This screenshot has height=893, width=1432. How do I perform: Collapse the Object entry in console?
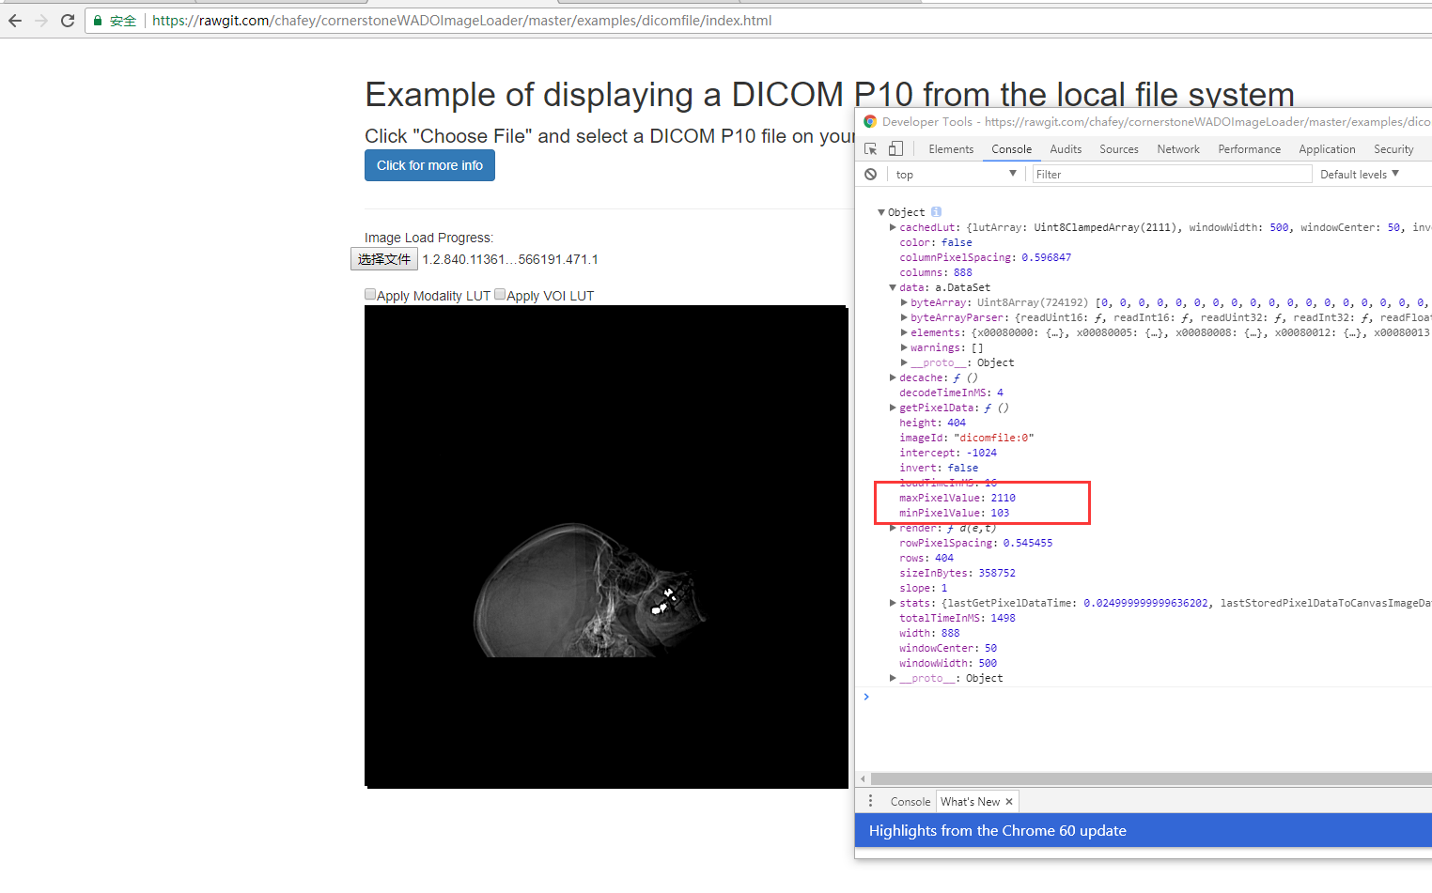(881, 211)
